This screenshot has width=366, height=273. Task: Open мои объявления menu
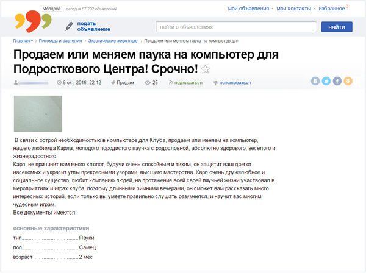[x=248, y=10]
